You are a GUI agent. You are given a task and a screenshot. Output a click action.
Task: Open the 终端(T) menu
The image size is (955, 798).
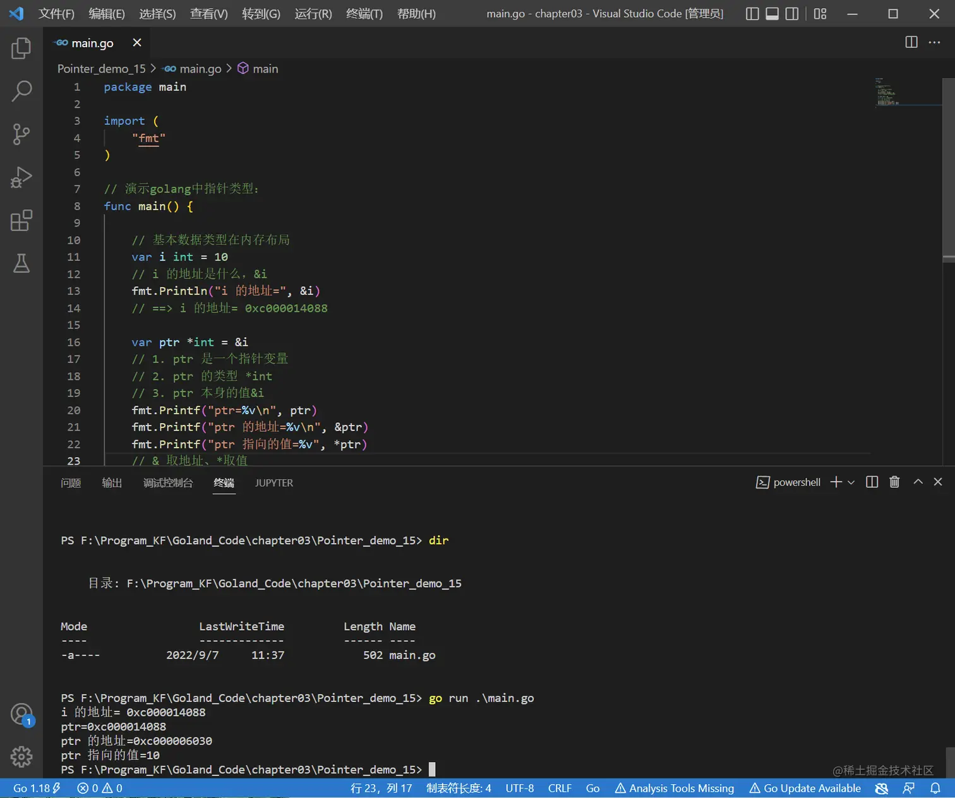[364, 14]
